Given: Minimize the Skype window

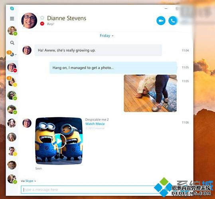Looking at the screenshot, I should [166, 8].
